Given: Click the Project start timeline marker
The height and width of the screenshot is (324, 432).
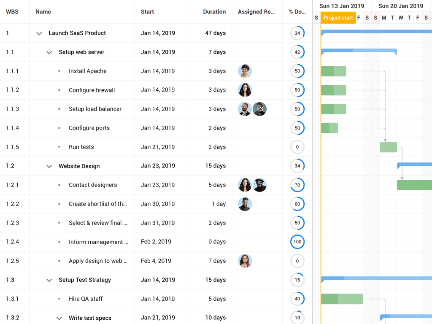Looking at the screenshot, I should click(338, 18).
